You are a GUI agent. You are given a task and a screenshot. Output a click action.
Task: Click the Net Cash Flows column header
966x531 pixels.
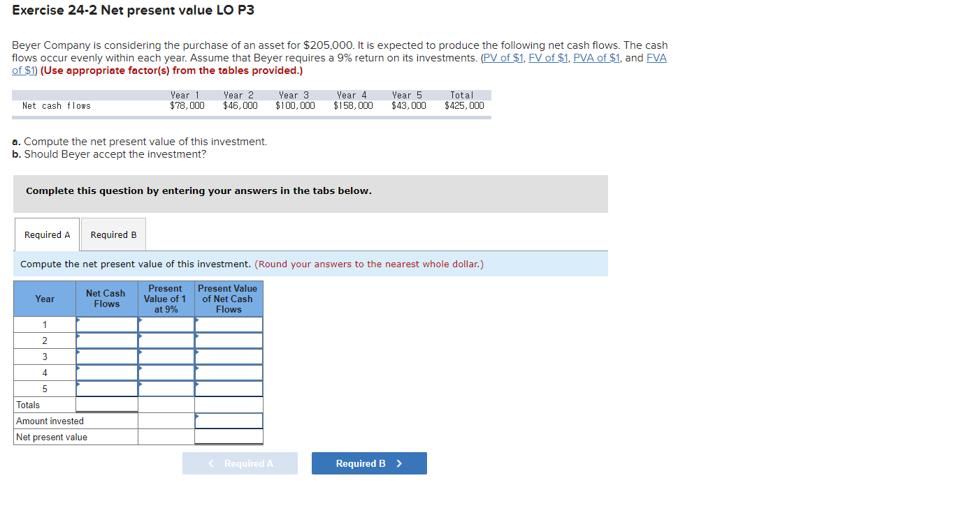click(107, 299)
